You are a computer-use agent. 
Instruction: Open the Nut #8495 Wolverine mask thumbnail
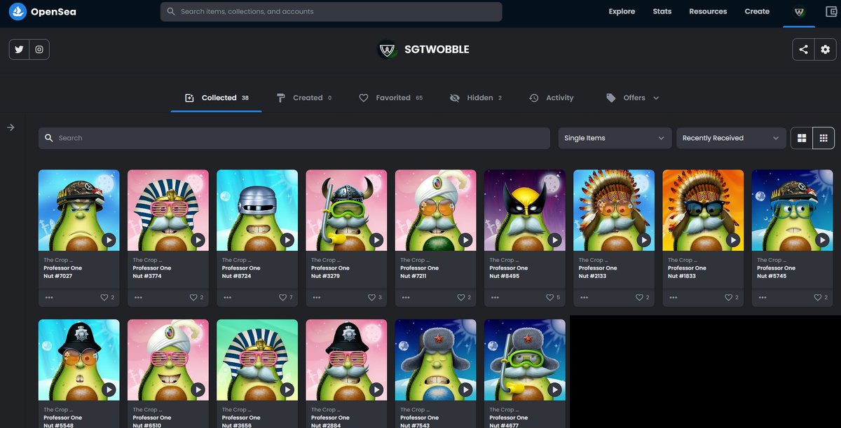[x=525, y=210]
